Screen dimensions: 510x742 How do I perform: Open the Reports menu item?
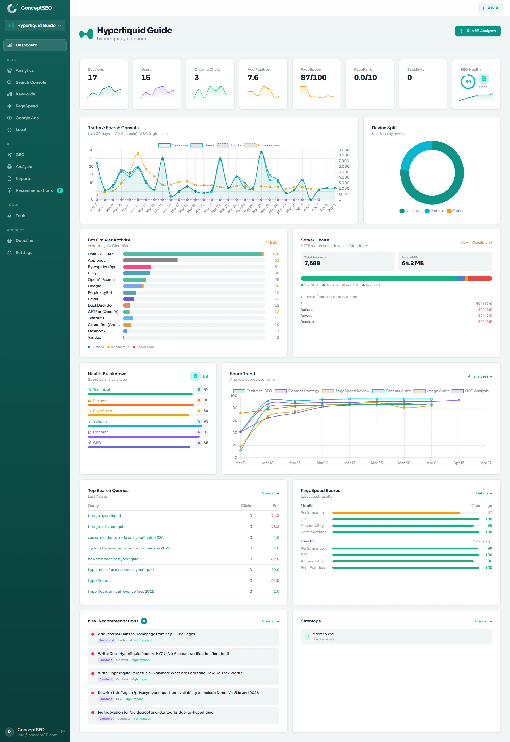click(x=35, y=178)
